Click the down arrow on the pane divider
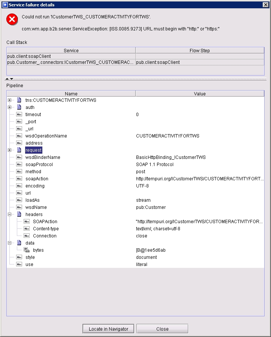 (x=12, y=79)
